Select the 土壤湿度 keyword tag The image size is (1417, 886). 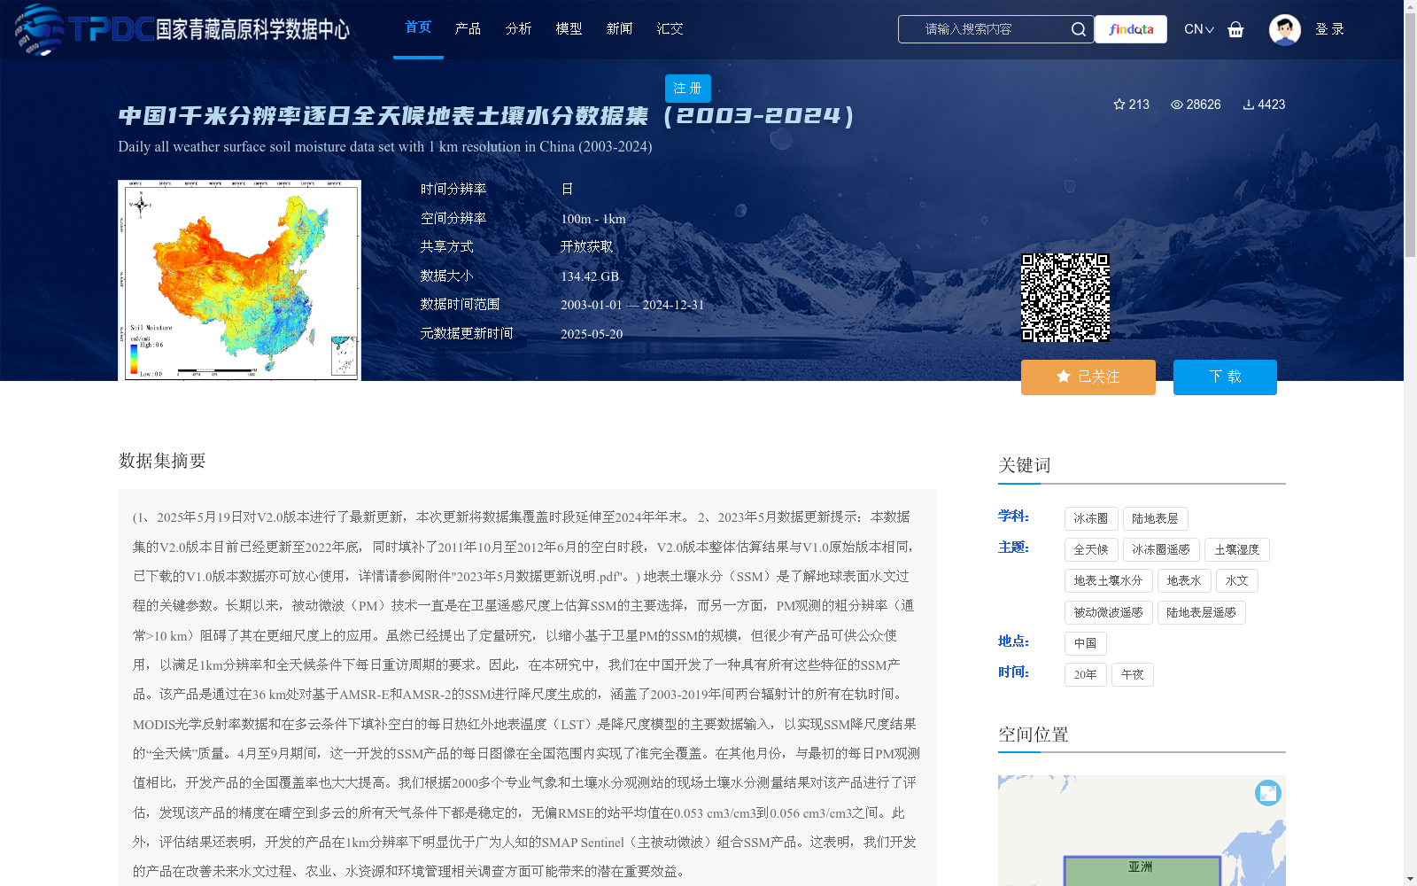pos(1237,549)
